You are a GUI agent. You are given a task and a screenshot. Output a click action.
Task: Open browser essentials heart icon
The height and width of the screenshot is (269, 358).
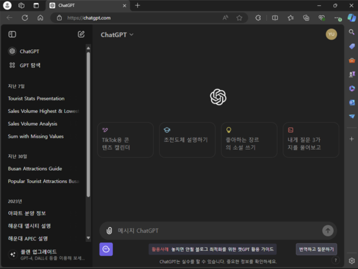pos(322,18)
